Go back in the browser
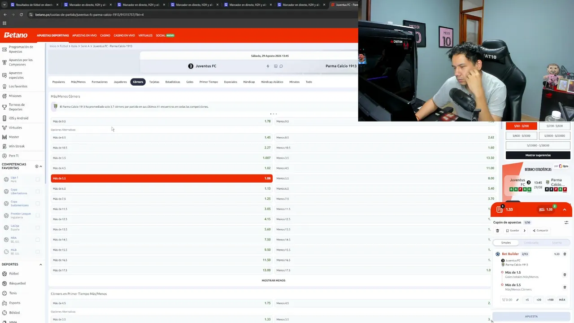This screenshot has width=574, height=323. 5,14
